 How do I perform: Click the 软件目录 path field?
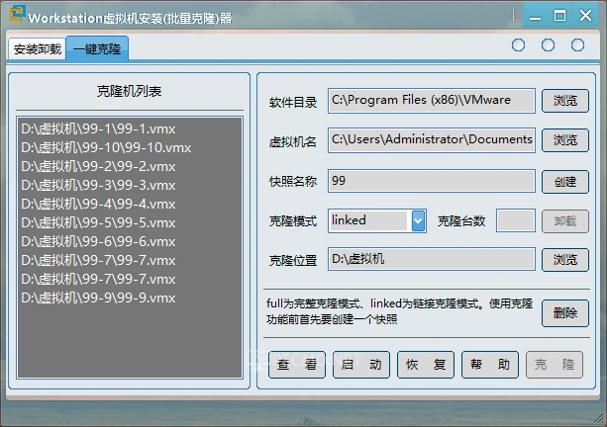432,101
